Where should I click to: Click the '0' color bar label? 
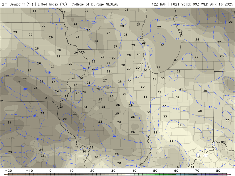50,171
